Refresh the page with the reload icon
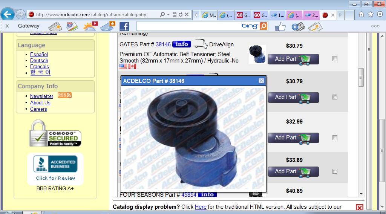This screenshot has width=386, height=214. (181, 15)
